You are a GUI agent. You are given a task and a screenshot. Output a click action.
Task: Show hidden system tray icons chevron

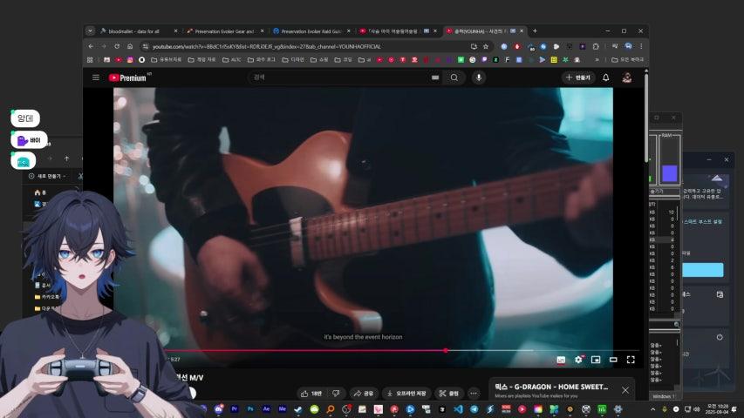pyautogui.click(x=653, y=409)
